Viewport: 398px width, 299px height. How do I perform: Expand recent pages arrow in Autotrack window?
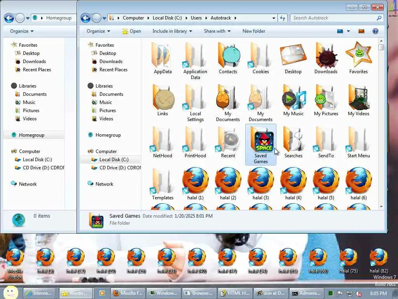pos(104,18)
